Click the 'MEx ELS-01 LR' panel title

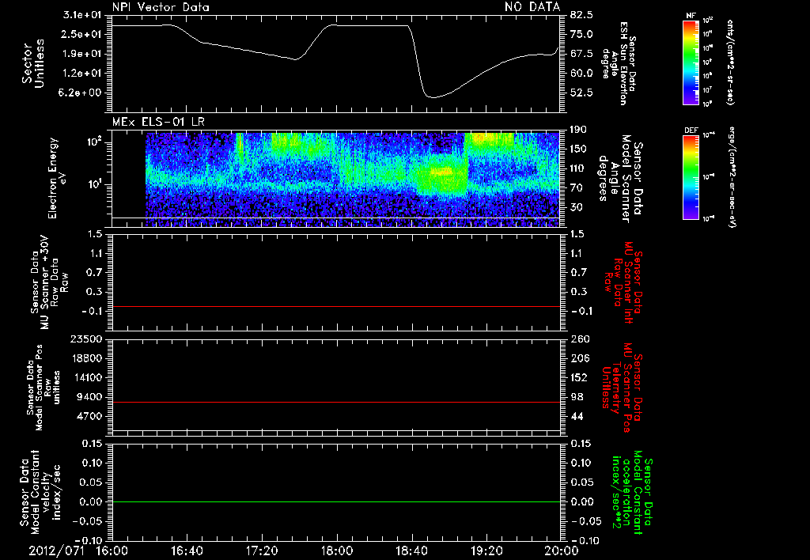tap(158, 122)
